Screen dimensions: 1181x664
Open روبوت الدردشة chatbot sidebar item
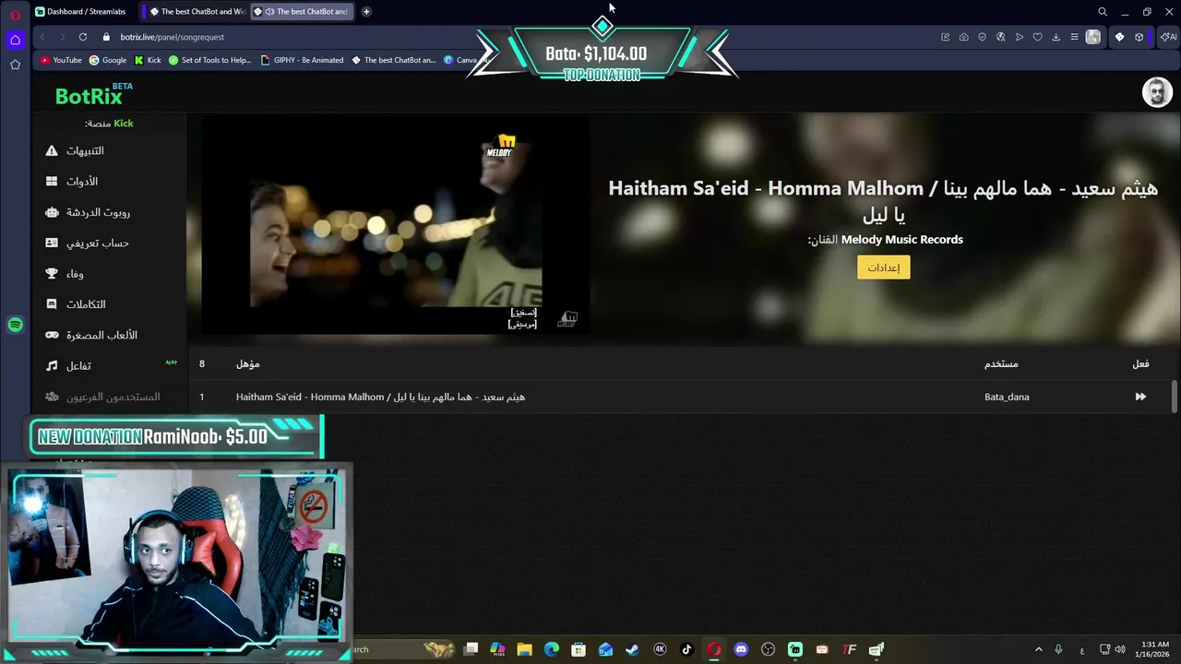click(x=88, y=212)
